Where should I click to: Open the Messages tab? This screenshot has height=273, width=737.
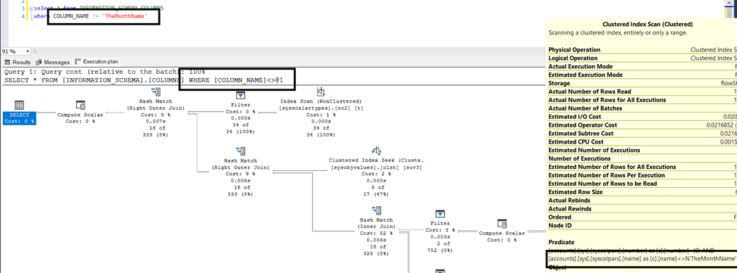53,62
